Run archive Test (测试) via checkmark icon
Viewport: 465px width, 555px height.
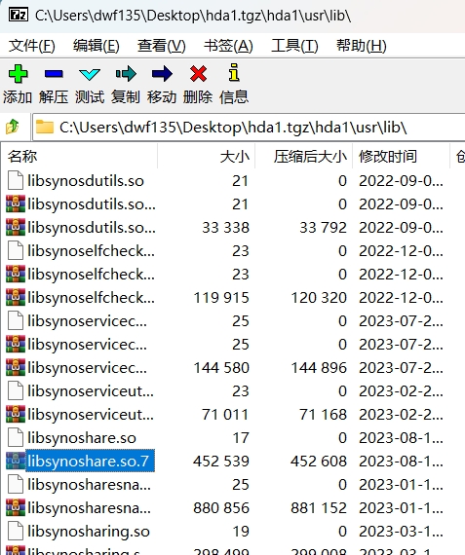coord(90,74)
